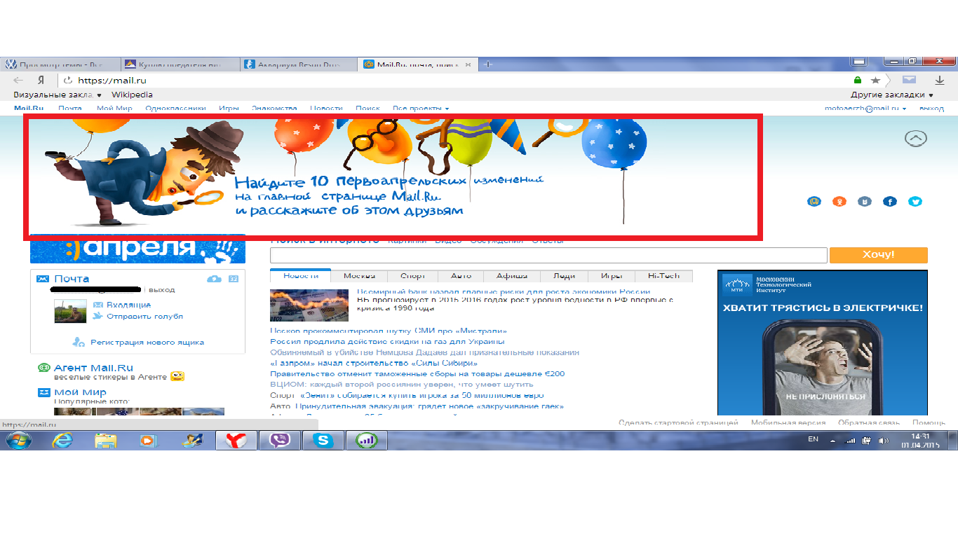Click the bookmark star in address bar
Viewport: 958px width, 538px height.
click(x=875, y=81)
